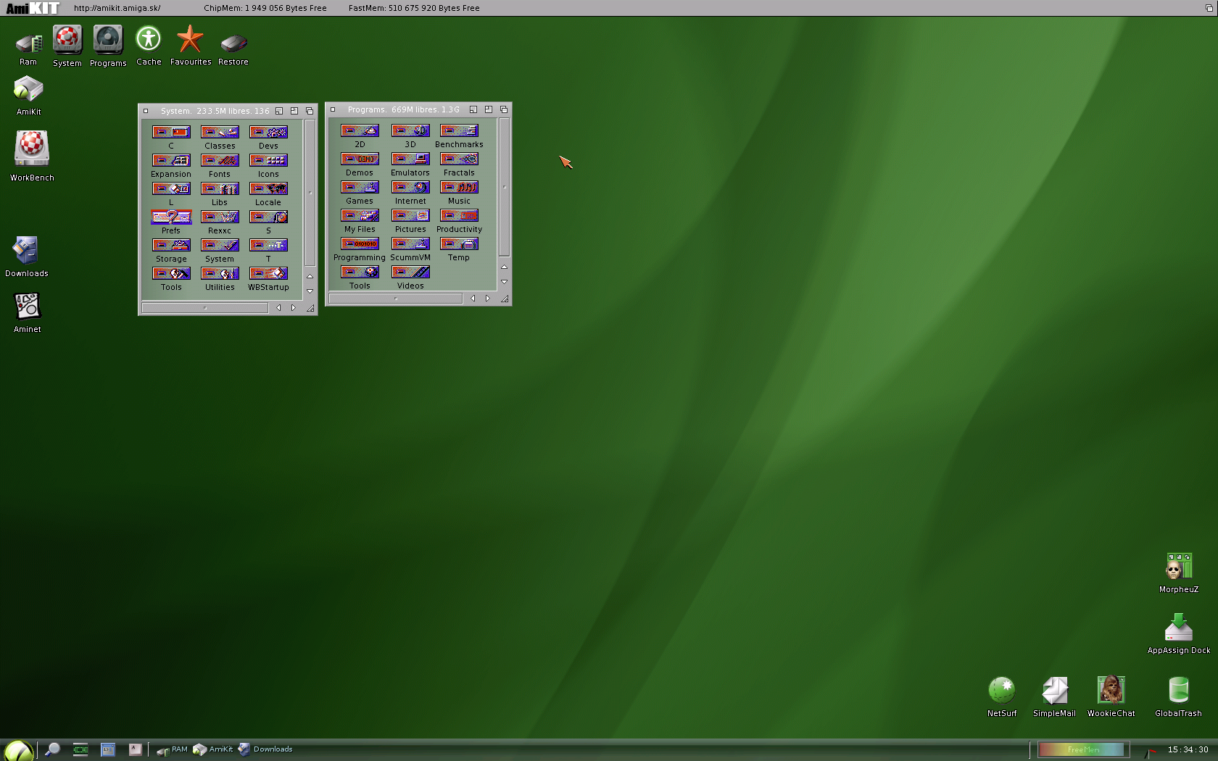Viewport: 1218px width, 761px height.
Task: Open the ScummVM drawer
Action: [x=410, y=244]
